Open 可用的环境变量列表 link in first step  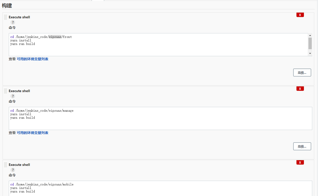32,59
